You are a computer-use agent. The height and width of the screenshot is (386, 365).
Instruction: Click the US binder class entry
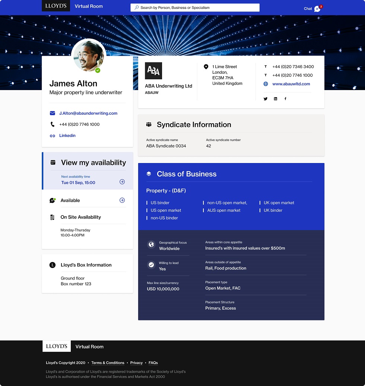(x=160, y=203)
